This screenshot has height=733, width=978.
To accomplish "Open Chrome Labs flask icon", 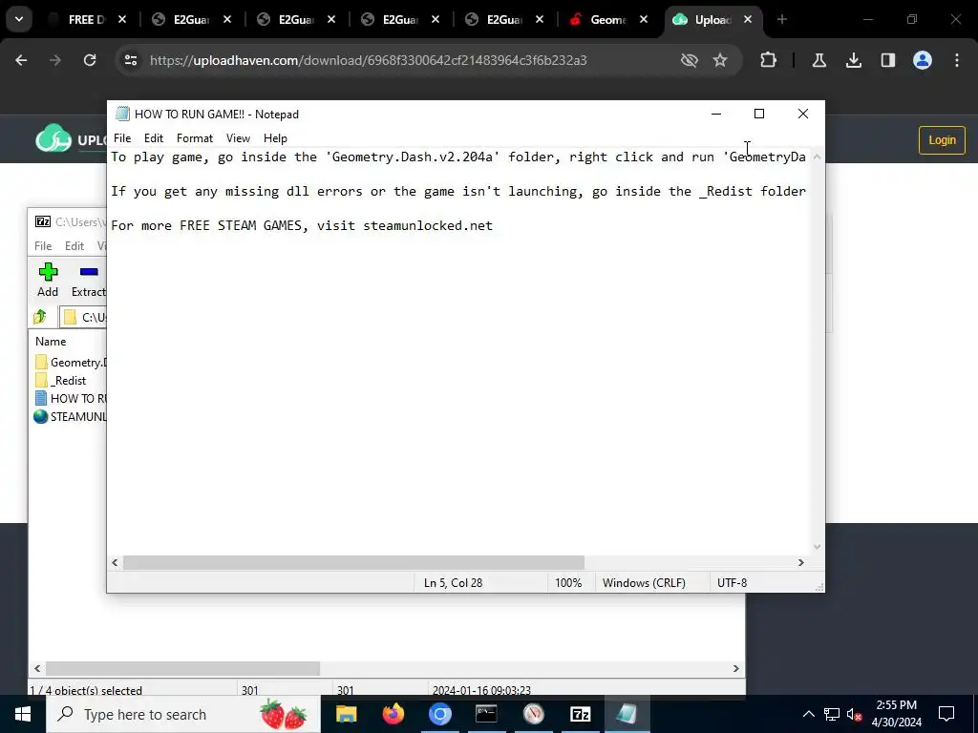I will click(819, 60).
